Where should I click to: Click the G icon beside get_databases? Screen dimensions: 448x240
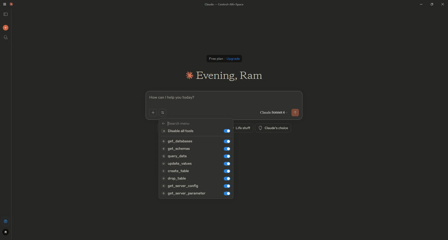pyautogui.click(x=164, y=141)
